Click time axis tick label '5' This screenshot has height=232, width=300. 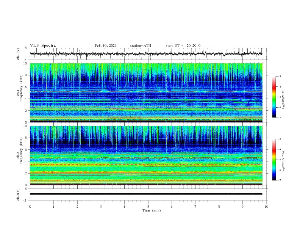[x=148, y=207]
